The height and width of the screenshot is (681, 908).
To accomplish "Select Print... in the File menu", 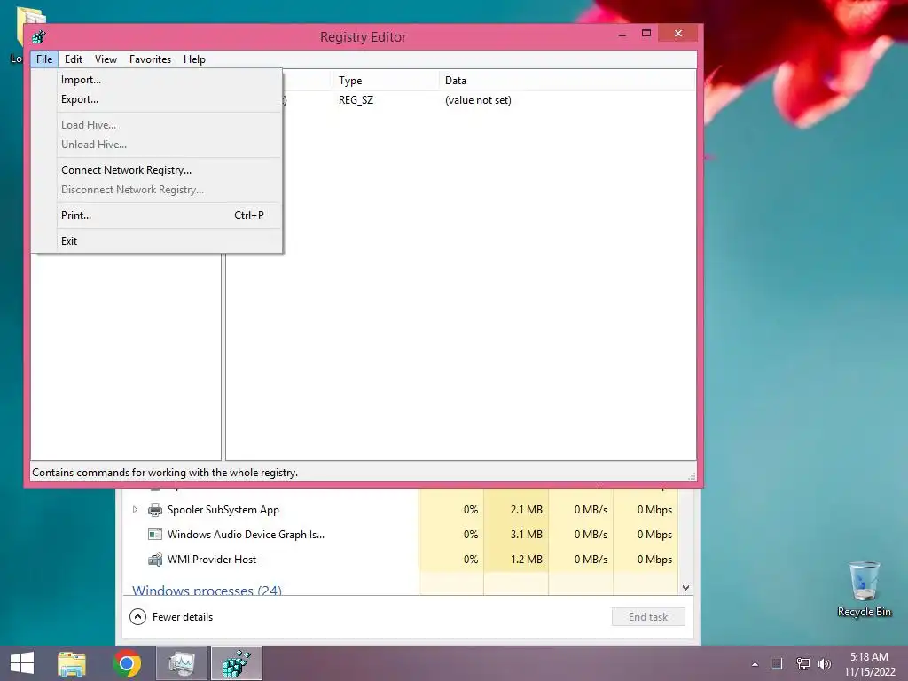I will (x=156, y=215).
